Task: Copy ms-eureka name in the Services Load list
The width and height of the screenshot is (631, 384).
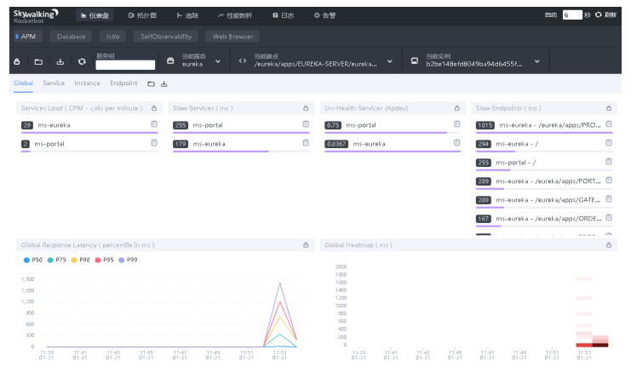Action: [x=154, y=124]
